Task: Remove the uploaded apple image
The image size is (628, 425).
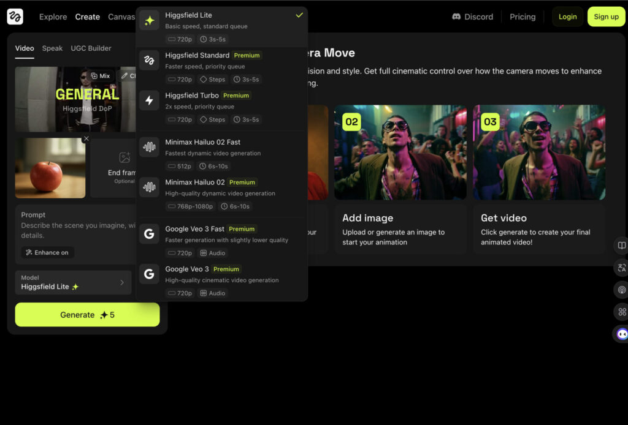Action: pos(86,139)
